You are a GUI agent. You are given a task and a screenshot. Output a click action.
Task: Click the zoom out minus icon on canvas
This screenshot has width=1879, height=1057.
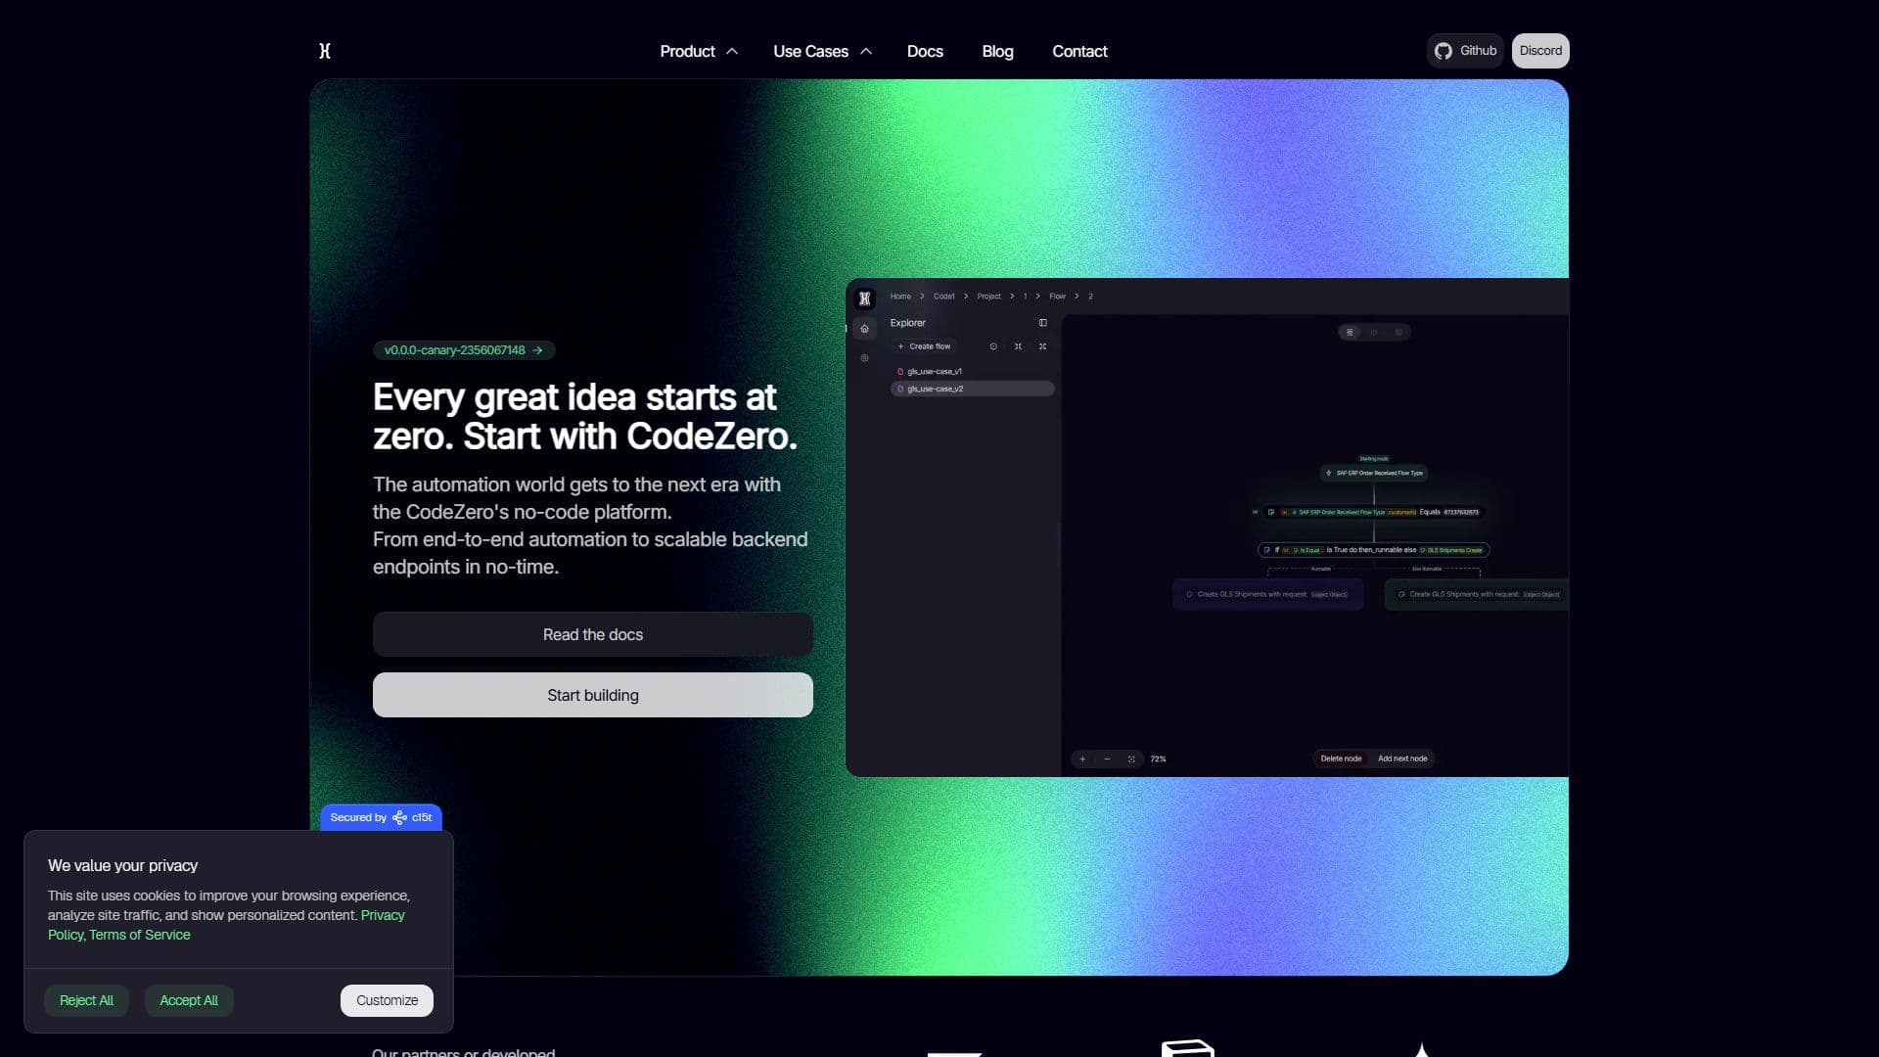click(x=1107, y=759)
